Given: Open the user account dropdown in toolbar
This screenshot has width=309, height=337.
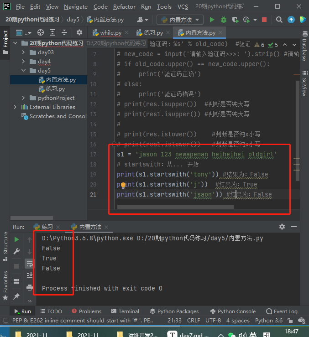Looking at the screenshot, I should click(x=142, y=20).
